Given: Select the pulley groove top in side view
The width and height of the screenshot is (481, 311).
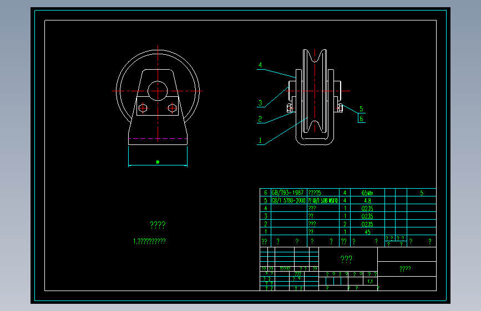Looking at the screenshot, I should pyautogui.click(x=315, y=56).
